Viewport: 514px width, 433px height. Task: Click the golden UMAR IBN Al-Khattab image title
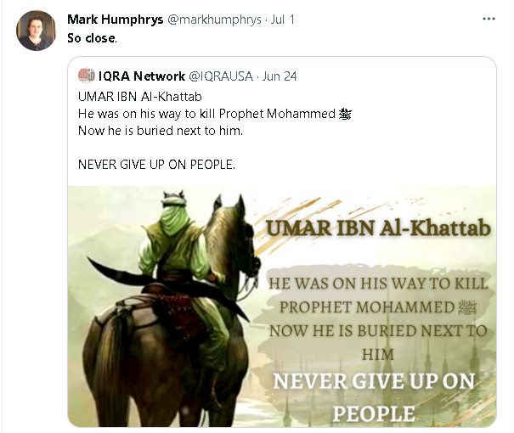[x=378, y=228]
